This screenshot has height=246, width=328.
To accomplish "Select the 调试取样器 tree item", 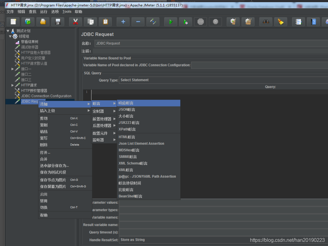I will (29, 47).
